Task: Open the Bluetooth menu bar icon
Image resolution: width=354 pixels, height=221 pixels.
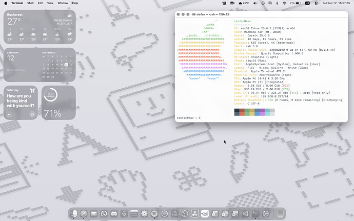Action: 277,3
